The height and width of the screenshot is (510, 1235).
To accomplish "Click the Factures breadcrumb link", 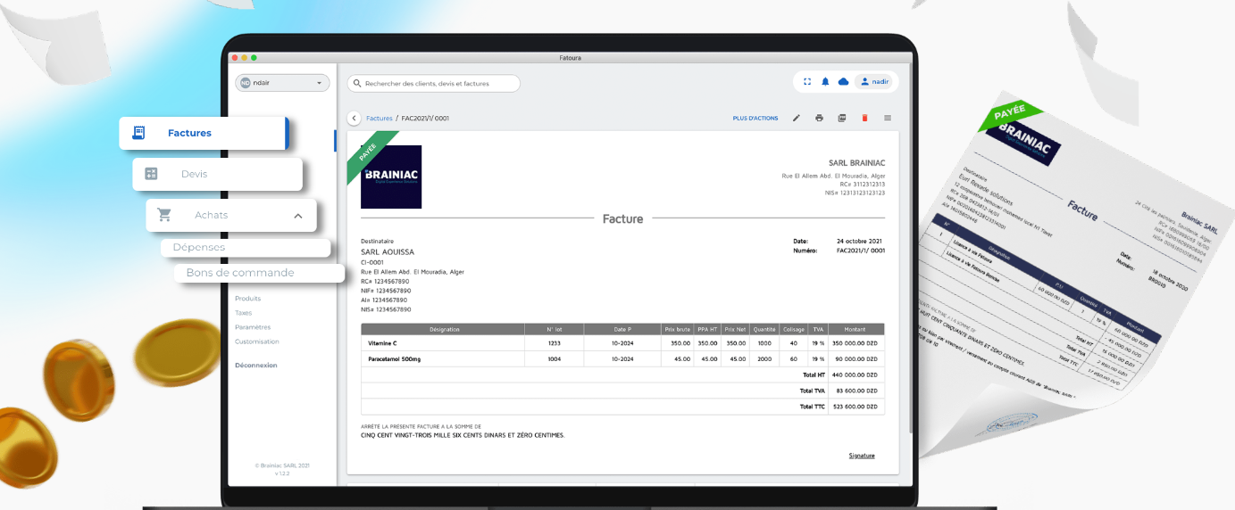I will tap(380, 118).
